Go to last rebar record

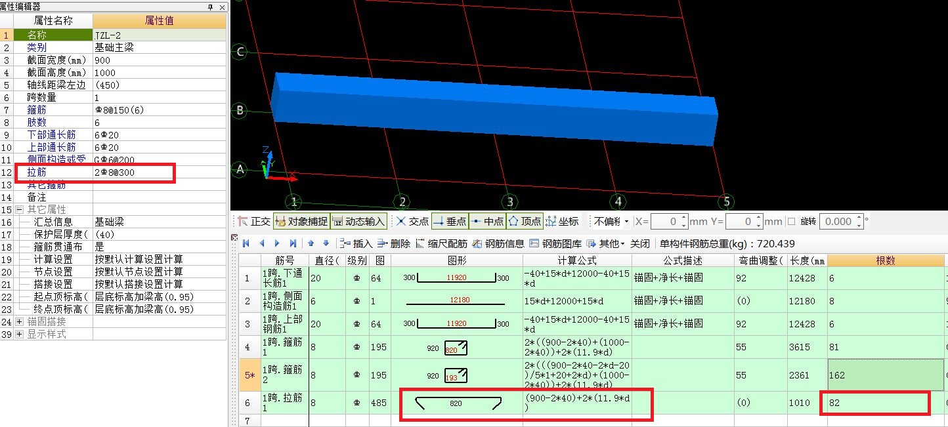[x=293, y=243]
